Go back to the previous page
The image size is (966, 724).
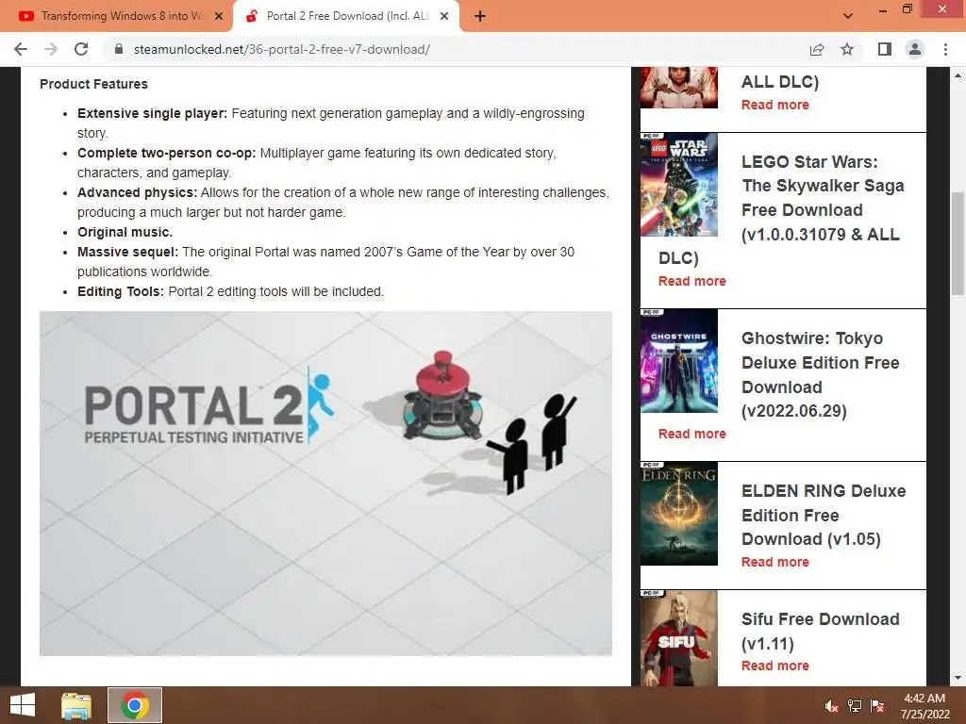(21, 49)
